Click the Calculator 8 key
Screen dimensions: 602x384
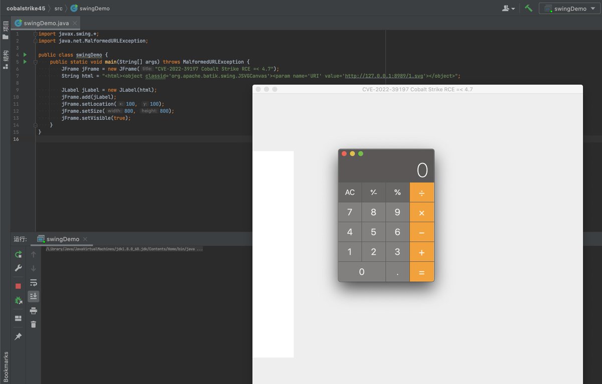coord(374,212)
